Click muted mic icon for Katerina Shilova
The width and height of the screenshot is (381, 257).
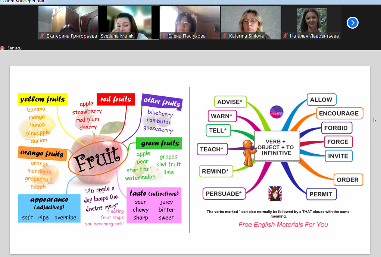click(x=225, y=36)
